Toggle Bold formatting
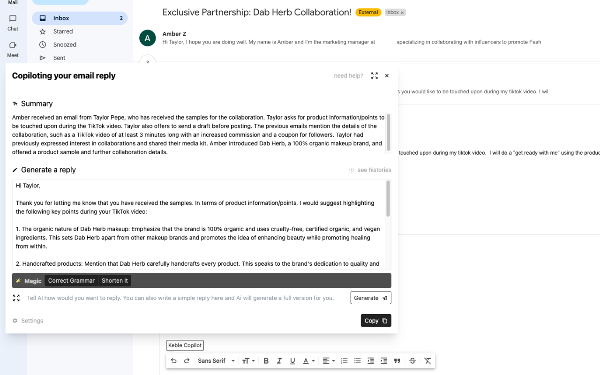 coord(266,360)
